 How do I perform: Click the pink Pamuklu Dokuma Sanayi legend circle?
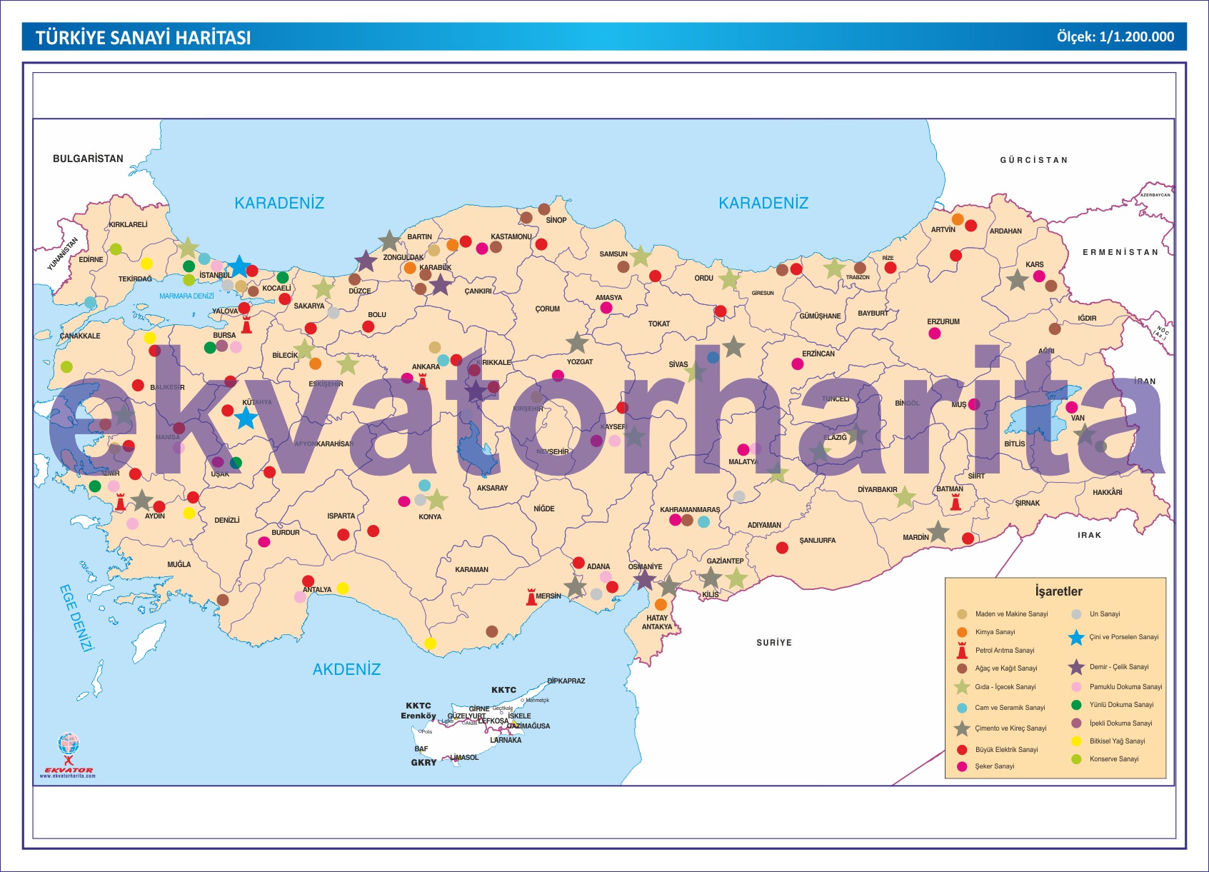(x=1076, y=687)
